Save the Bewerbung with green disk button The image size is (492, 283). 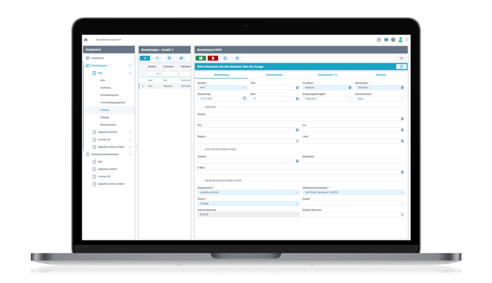(x=201, y=58)
